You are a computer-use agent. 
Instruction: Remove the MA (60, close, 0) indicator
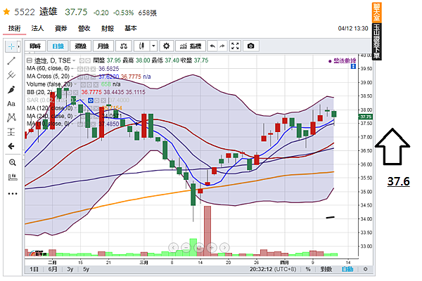point(93,69)
